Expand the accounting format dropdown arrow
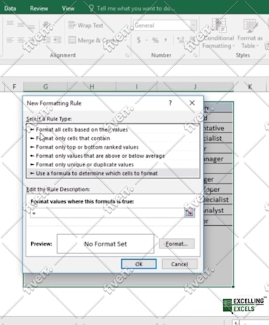This screenshot has height=325, width=269. (x=147, y=40)
